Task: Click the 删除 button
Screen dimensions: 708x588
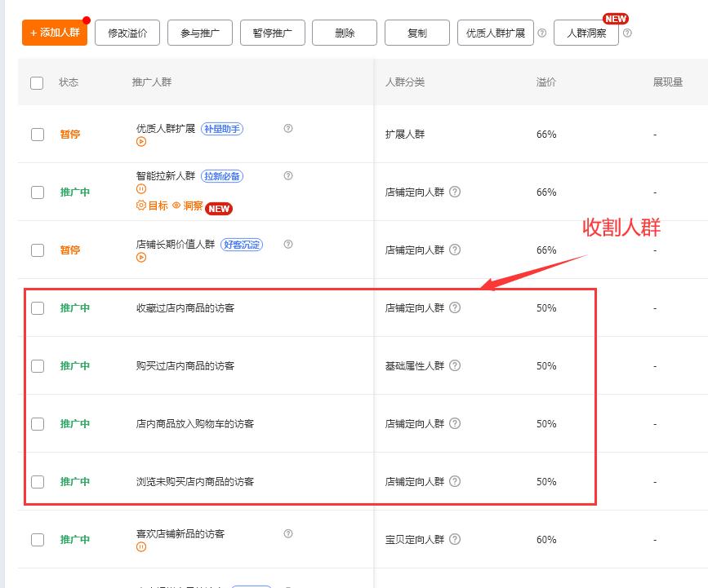Action: [345, 33]
